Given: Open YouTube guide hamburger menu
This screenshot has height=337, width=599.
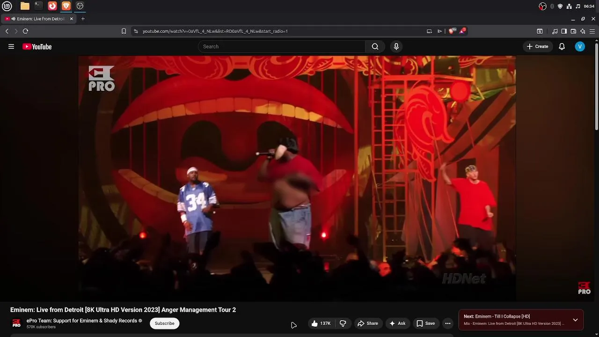Looking at the screenshot, I should tap(11, 46).
